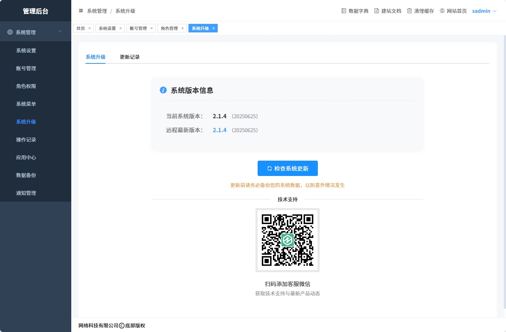Image resolution: width=506 pixels, height=332 pixels.
Task: Open 通知管理 in the sidebar
Action: point(36,193)
